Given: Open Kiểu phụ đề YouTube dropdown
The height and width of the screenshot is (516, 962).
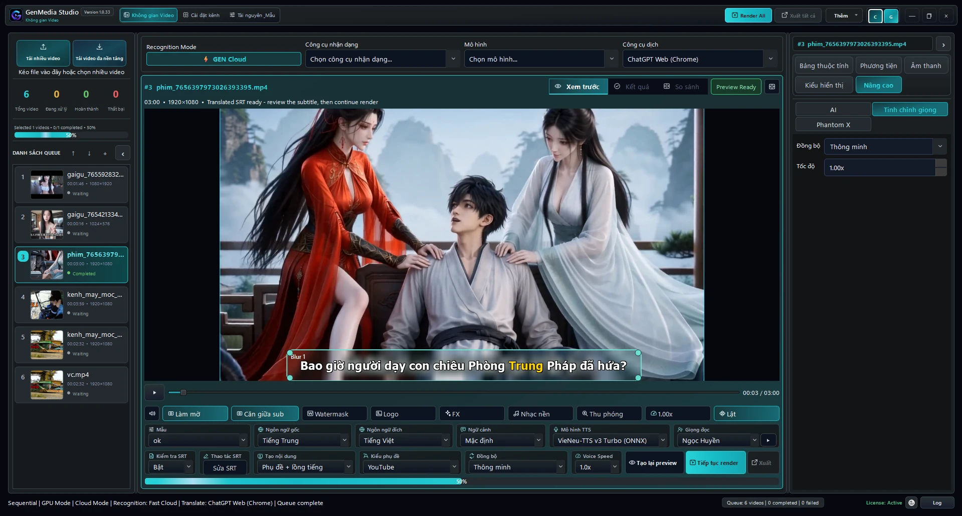Looking at the screenshot, I should (411, 467).
